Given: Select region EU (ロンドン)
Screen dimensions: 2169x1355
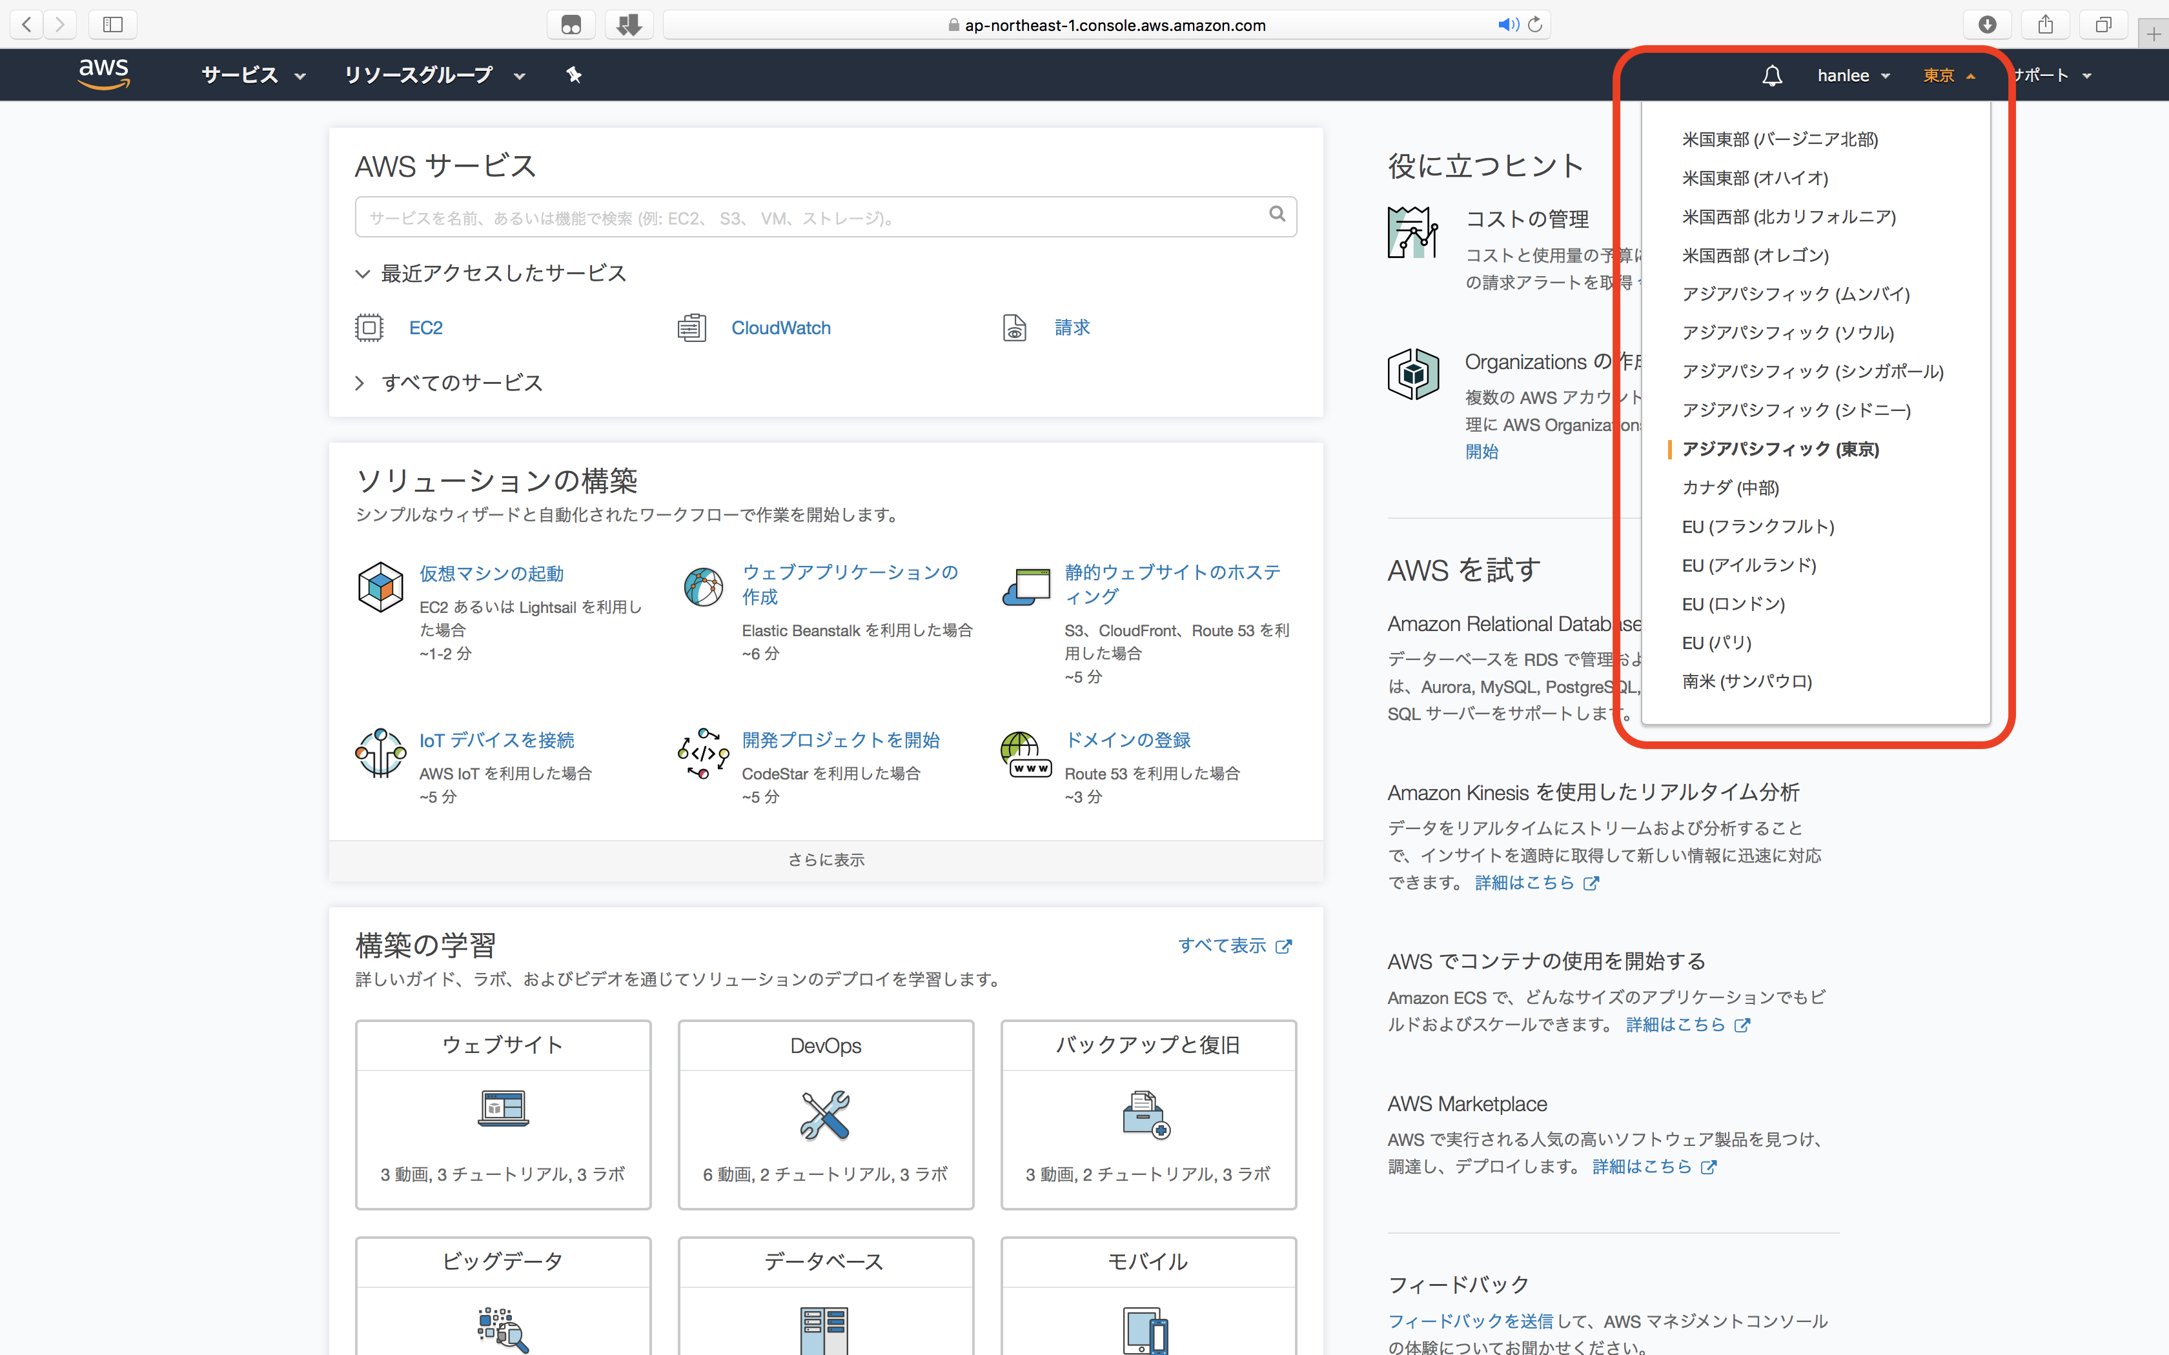Looking at the screenshot, I should (1733, 603).
